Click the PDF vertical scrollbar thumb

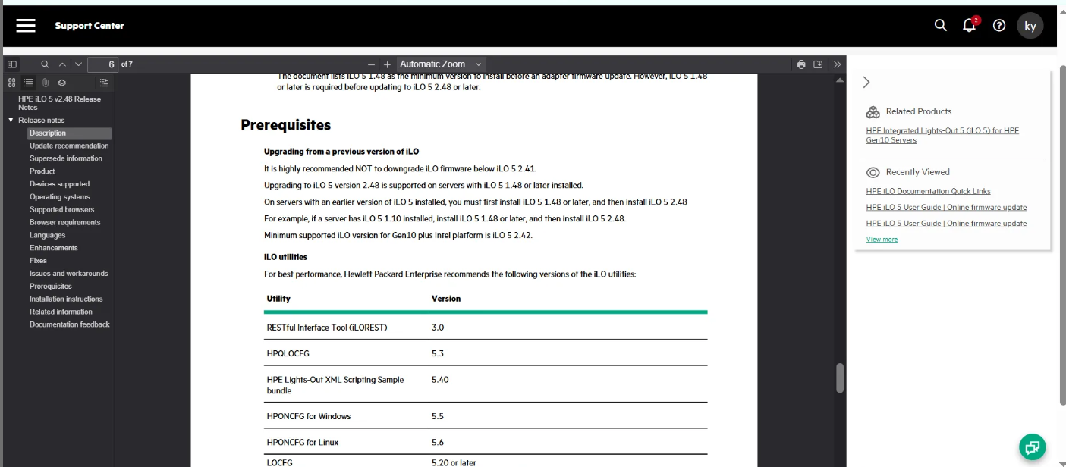coord(840,378)
